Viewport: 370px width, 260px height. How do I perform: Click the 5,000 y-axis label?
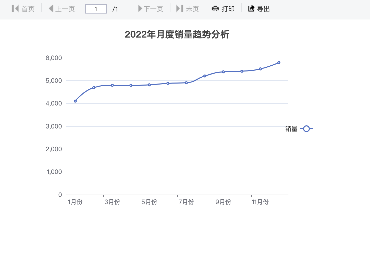(54, 81)
